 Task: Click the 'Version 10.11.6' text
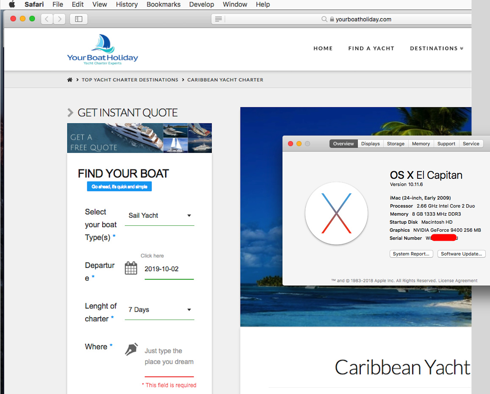tap(406, 184)
